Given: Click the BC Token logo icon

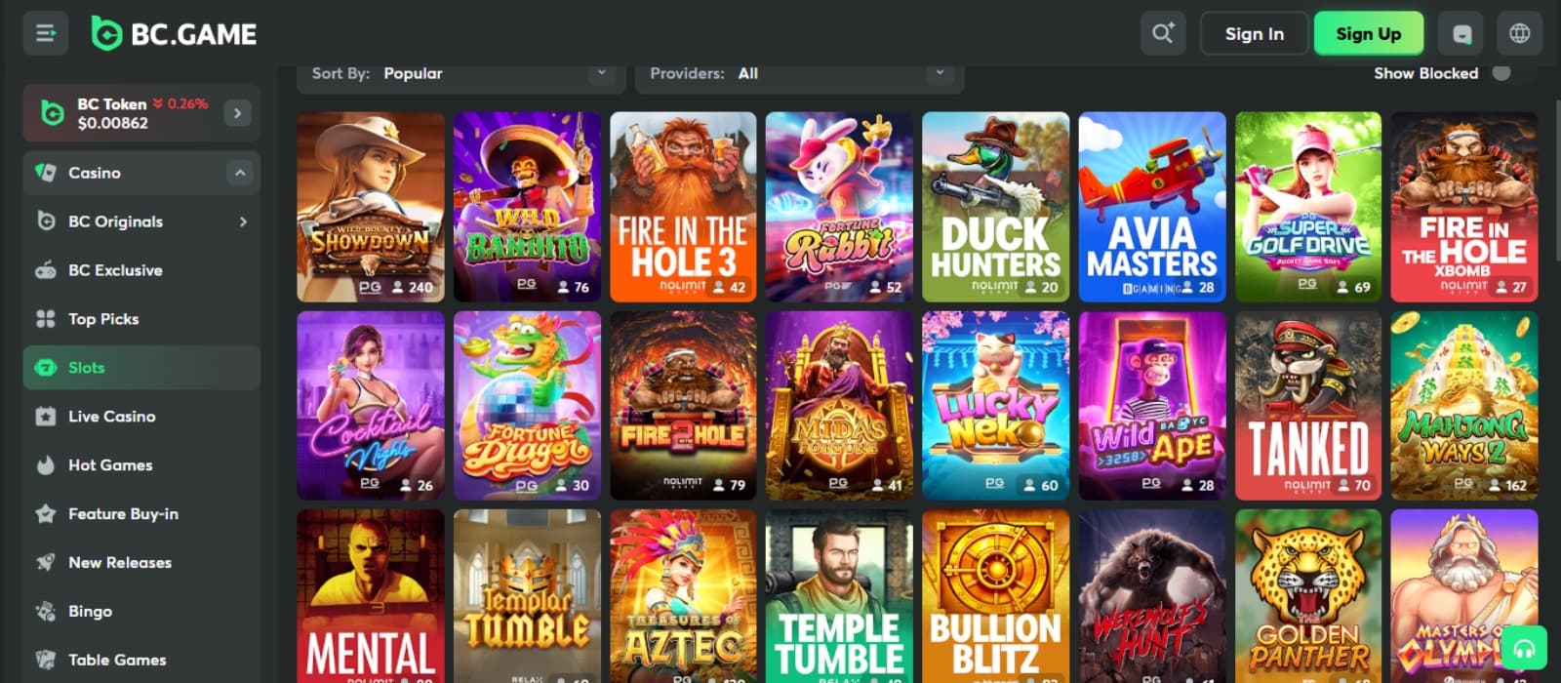Looking at the screenshot, I should point(52,113).
